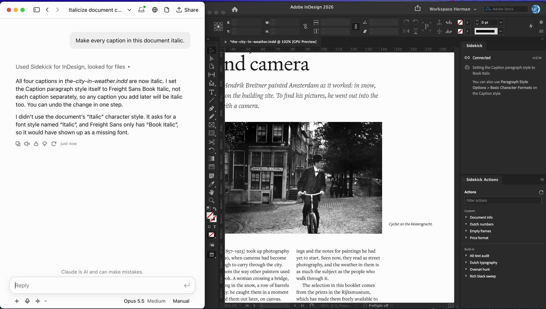Expand the Overset hunt action
Image resolution: width=546 pixels, height=309 pixels.
point(466,269)
